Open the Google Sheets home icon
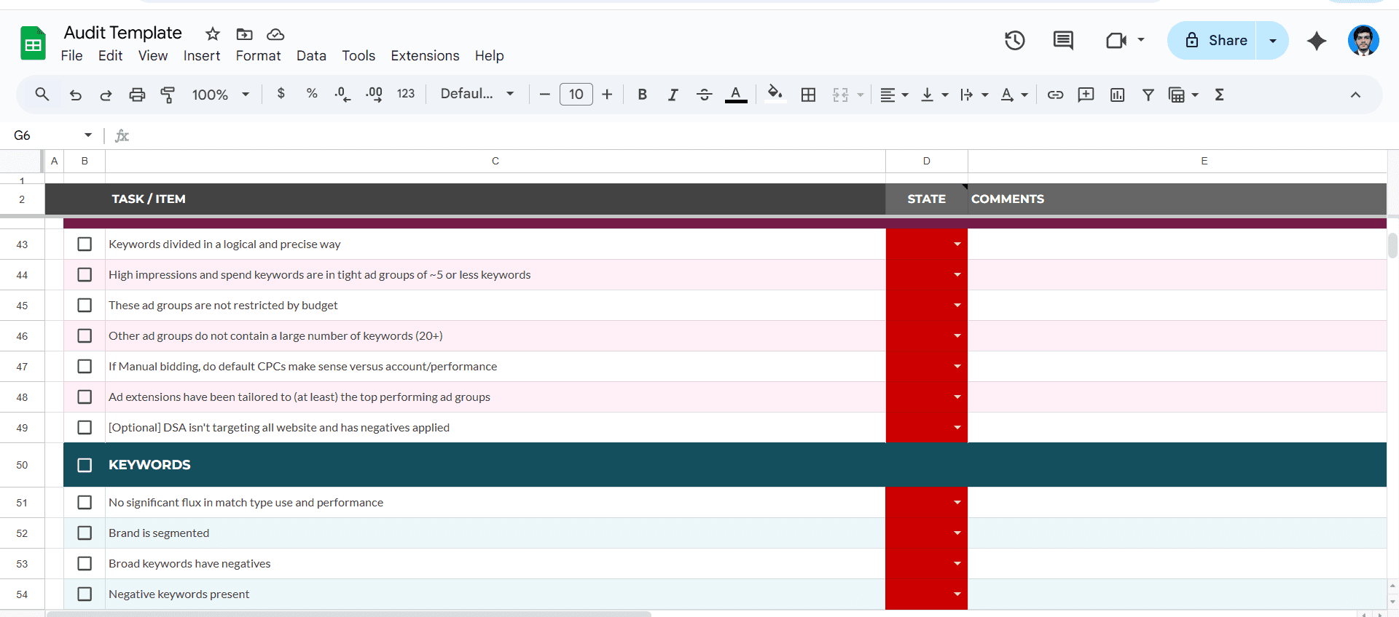Screen dimensions: 1399x617 tap(33, 43)
